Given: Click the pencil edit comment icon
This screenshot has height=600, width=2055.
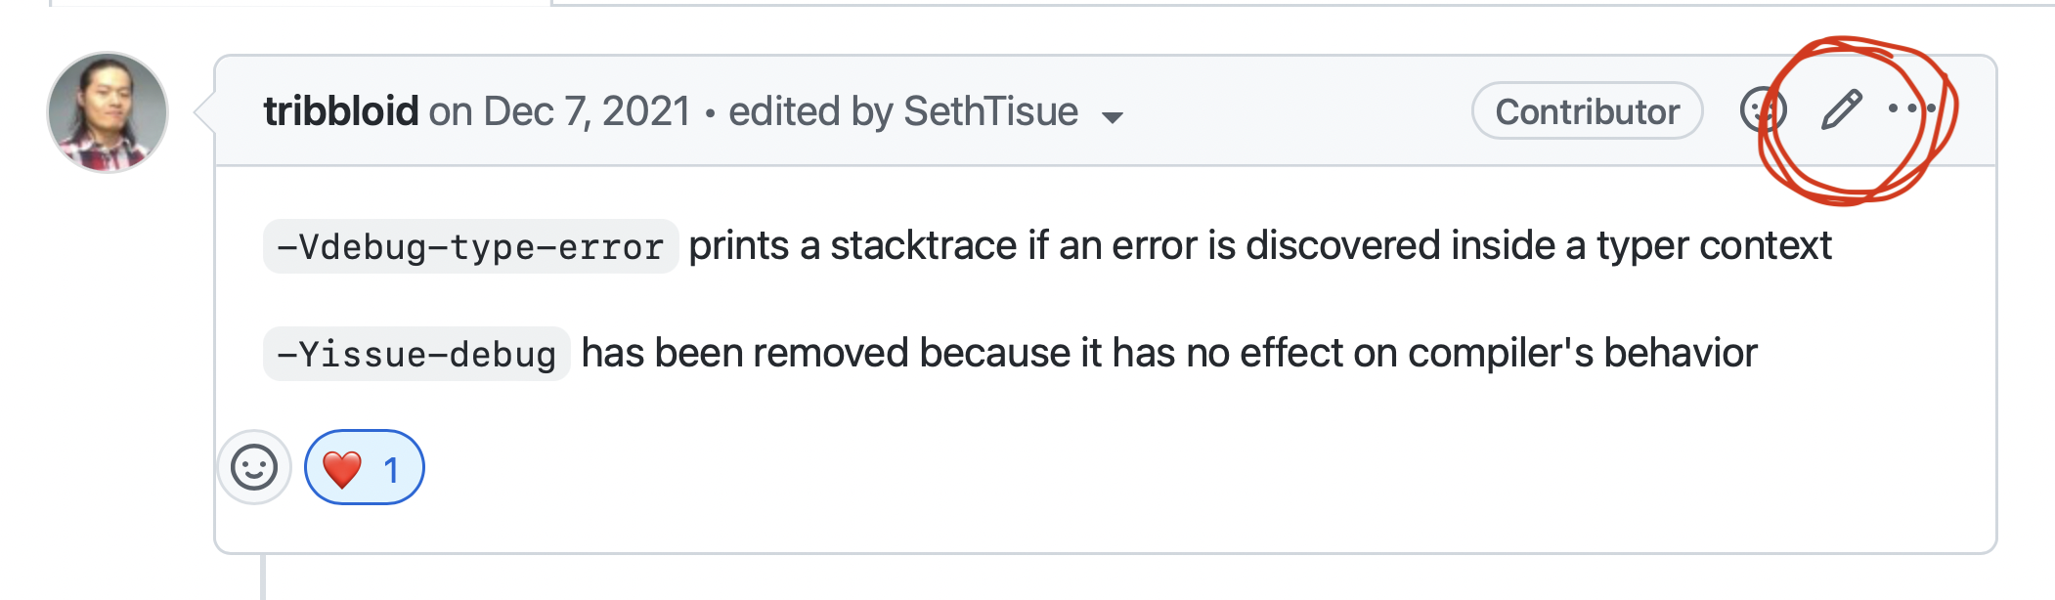Looking at the screenshot, I should coord(1842,109).
